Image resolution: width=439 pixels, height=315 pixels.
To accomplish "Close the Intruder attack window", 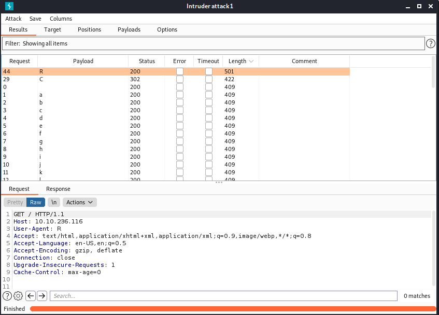I will 431,6.
